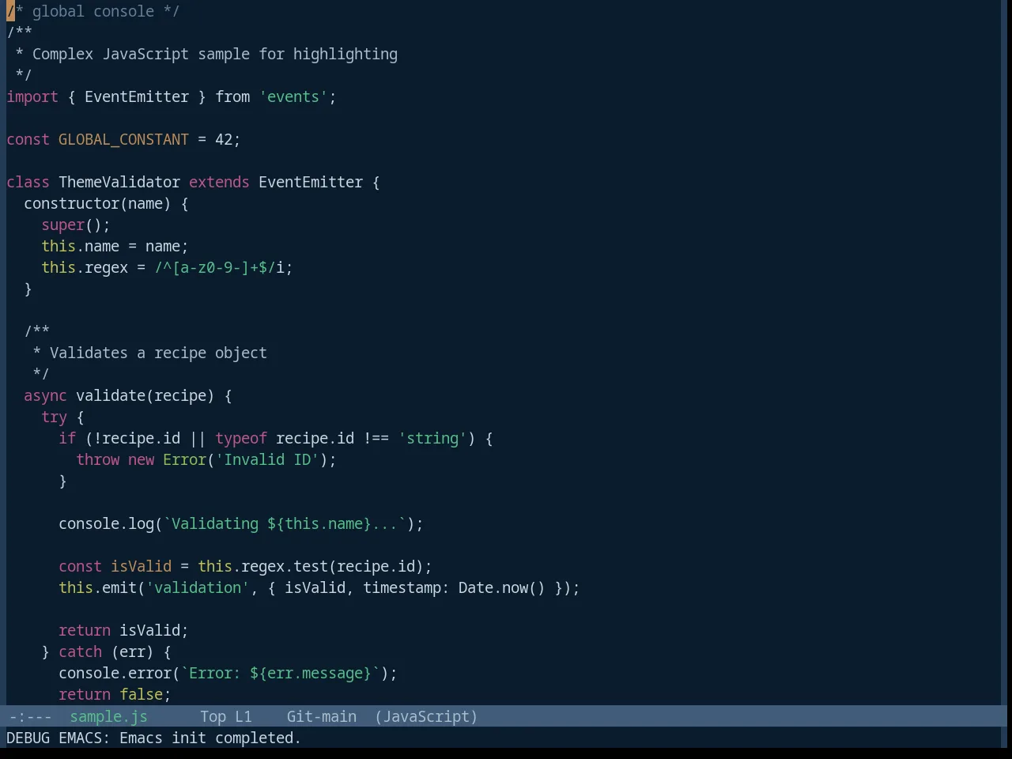
Task: Click the 'async' keyword
Action: [x=45, y=395]
